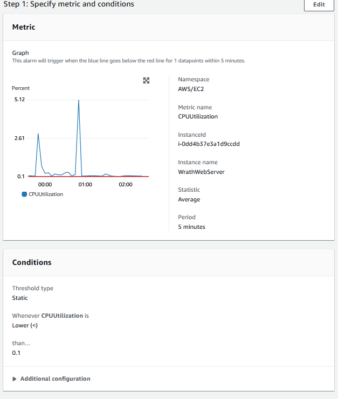
Task: Click the Average statistic value
Action: 189,199
